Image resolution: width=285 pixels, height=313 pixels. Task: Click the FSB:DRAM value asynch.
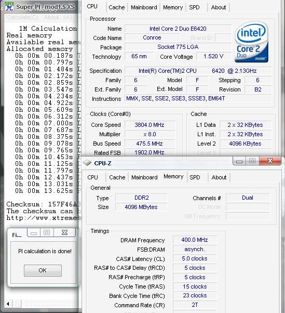(195, 249)
